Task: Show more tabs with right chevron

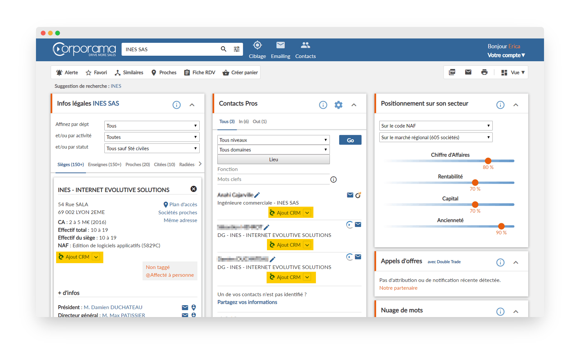Action: point(200,164)
